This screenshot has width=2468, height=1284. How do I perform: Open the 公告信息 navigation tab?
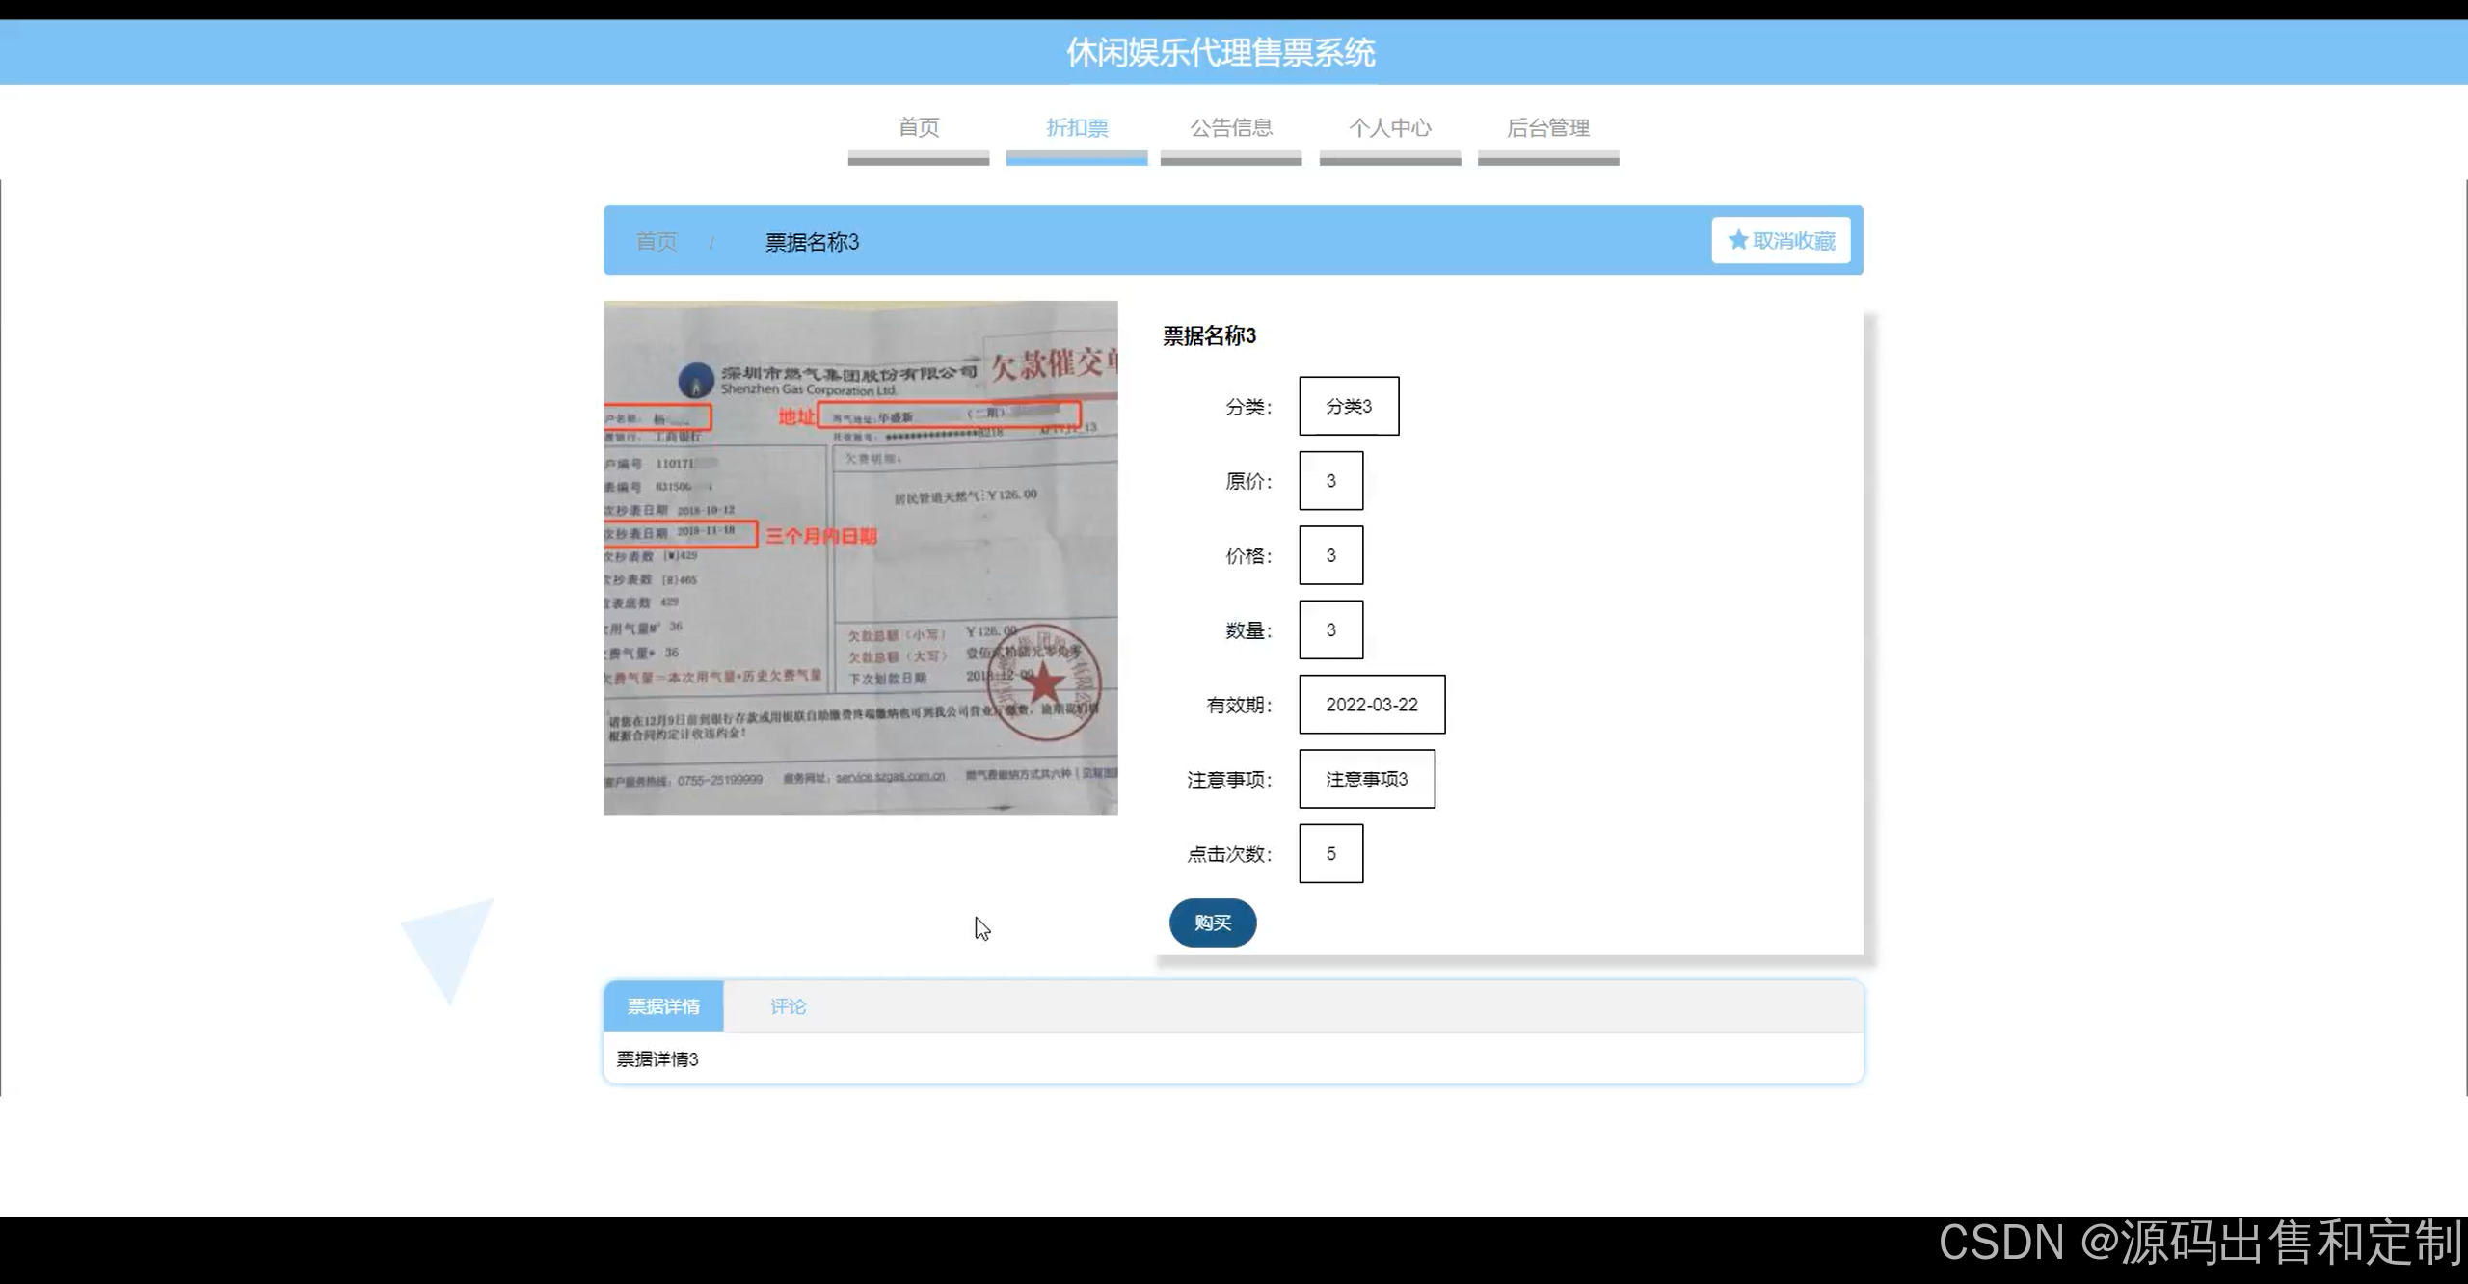(1231, 128)
